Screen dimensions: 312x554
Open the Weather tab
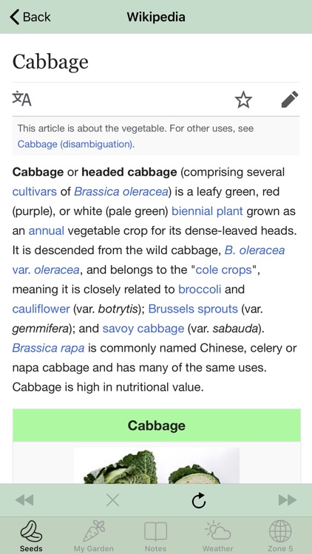tap(218, 536)
